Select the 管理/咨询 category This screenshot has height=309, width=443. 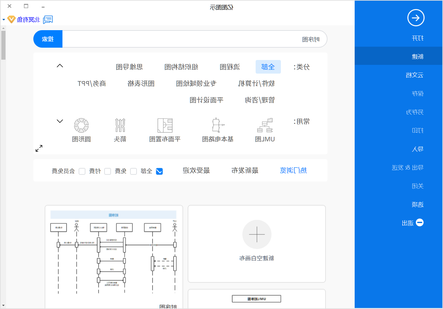point(260,100)
